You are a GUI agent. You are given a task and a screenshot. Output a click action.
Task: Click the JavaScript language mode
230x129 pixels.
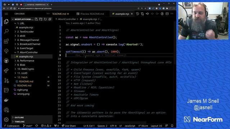click(x=130, y=126)
